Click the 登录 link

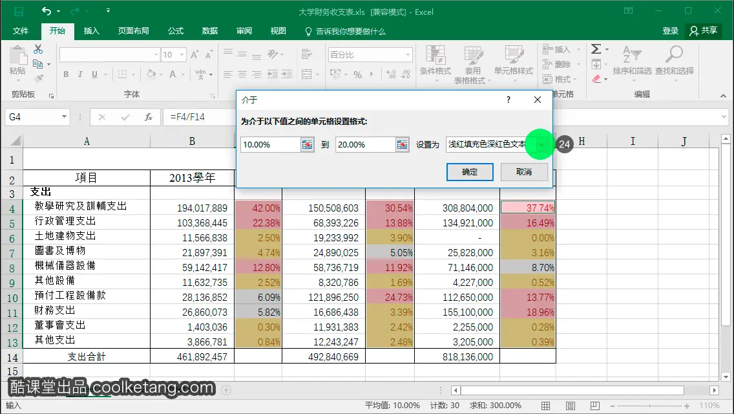670,31
